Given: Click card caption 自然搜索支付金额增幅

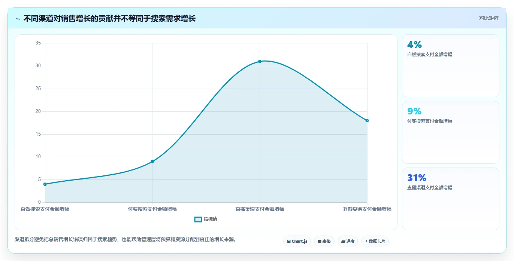Looking at the screenshot, I should point(430,55).
